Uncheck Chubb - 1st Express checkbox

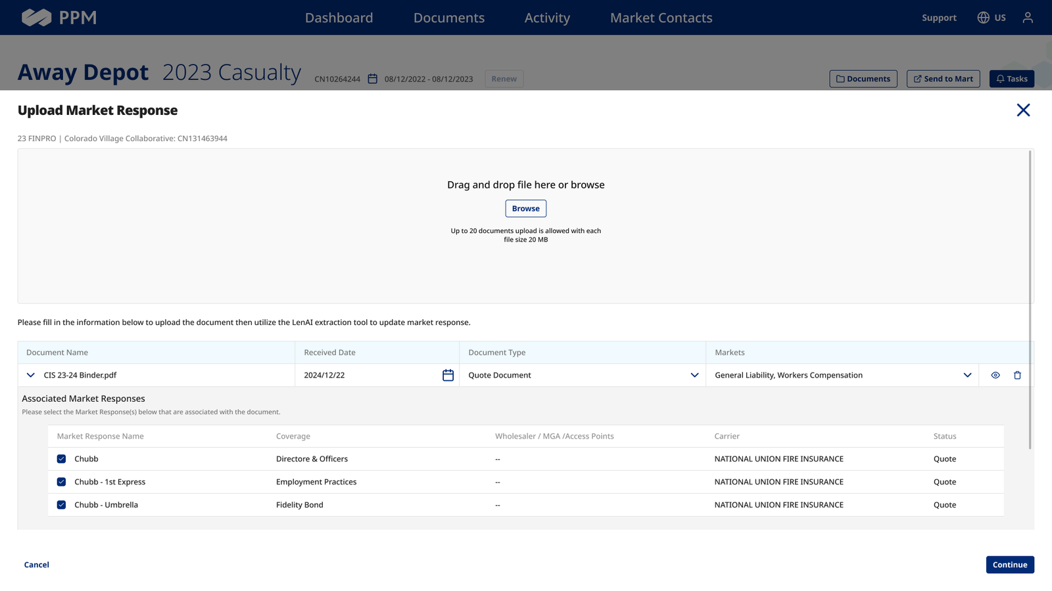61,482
